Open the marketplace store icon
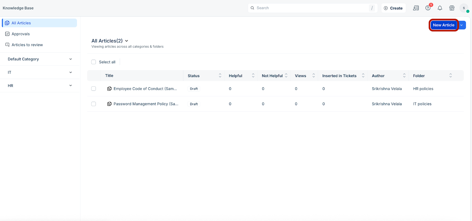 (452, 8)
